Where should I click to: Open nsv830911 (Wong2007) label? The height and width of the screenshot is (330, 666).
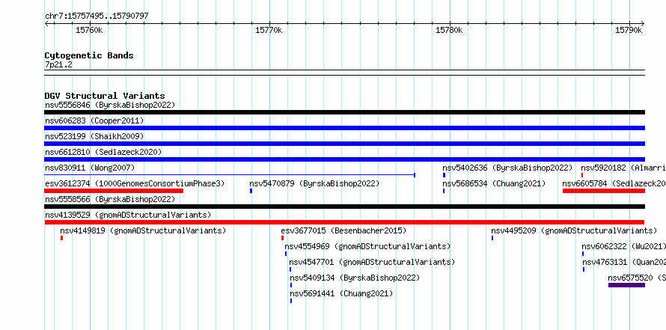coord(90,168)
